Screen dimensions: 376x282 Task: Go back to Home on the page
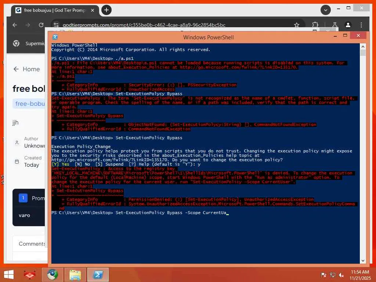26,69
